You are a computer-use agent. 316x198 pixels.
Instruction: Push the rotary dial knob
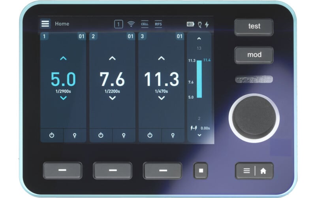coord(254,118)
